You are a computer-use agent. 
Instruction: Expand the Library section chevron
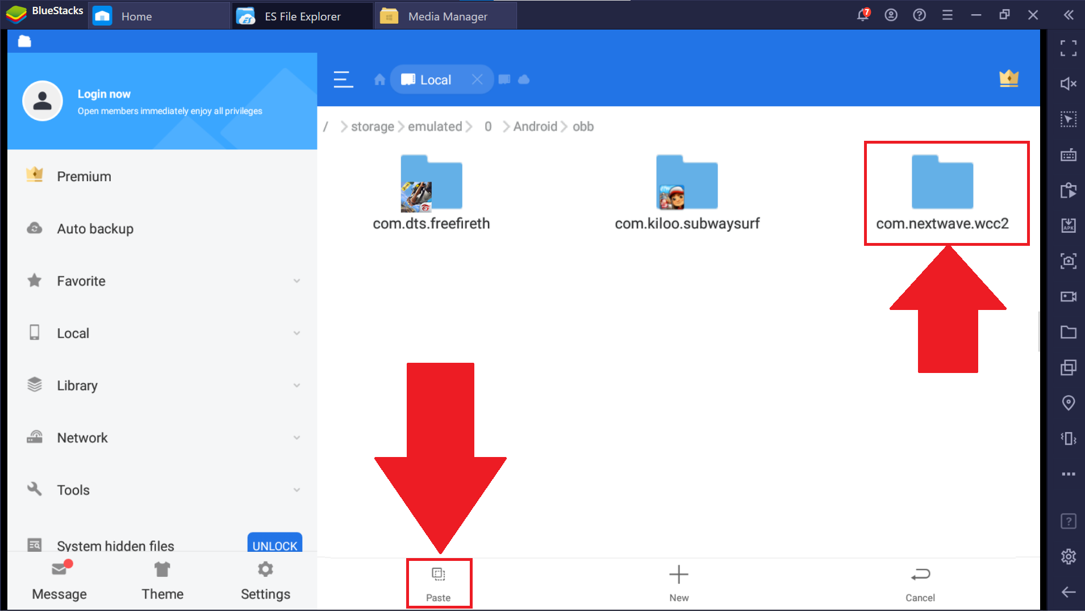(297, 385)
